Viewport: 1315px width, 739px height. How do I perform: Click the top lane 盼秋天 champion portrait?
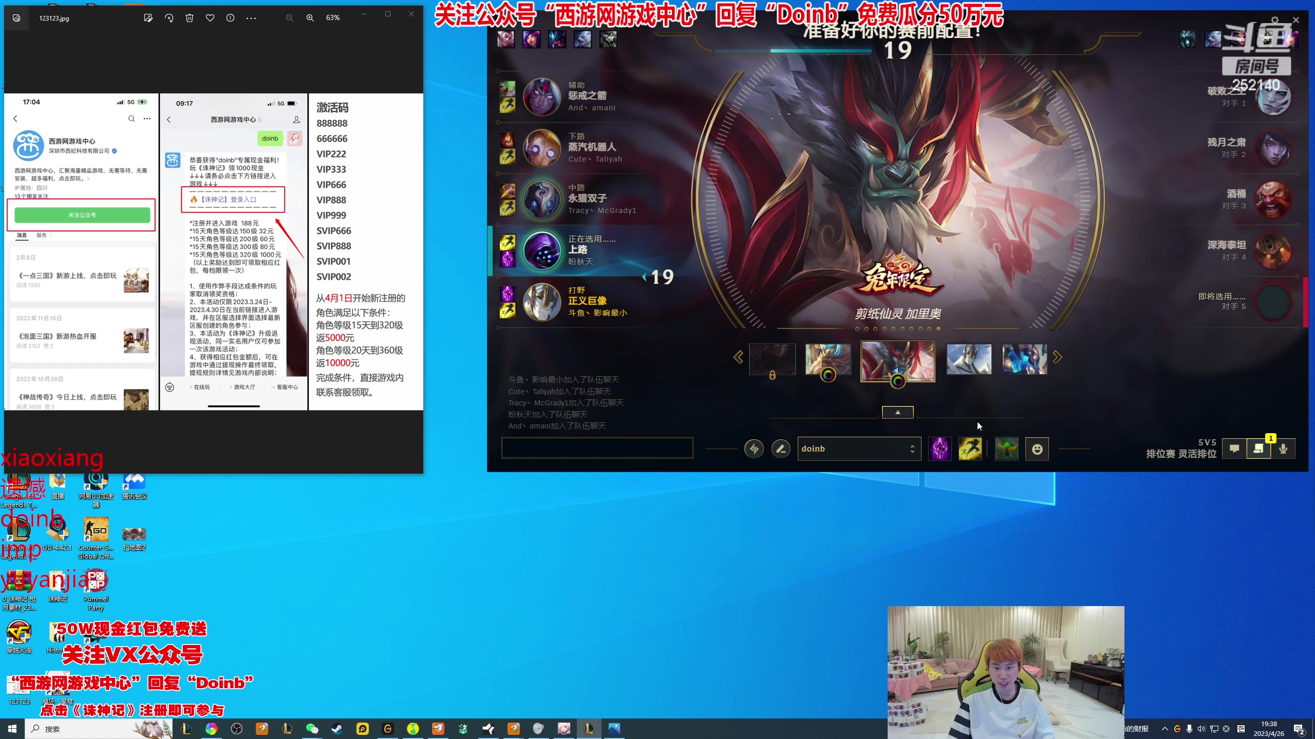click(x=541, y=251)
